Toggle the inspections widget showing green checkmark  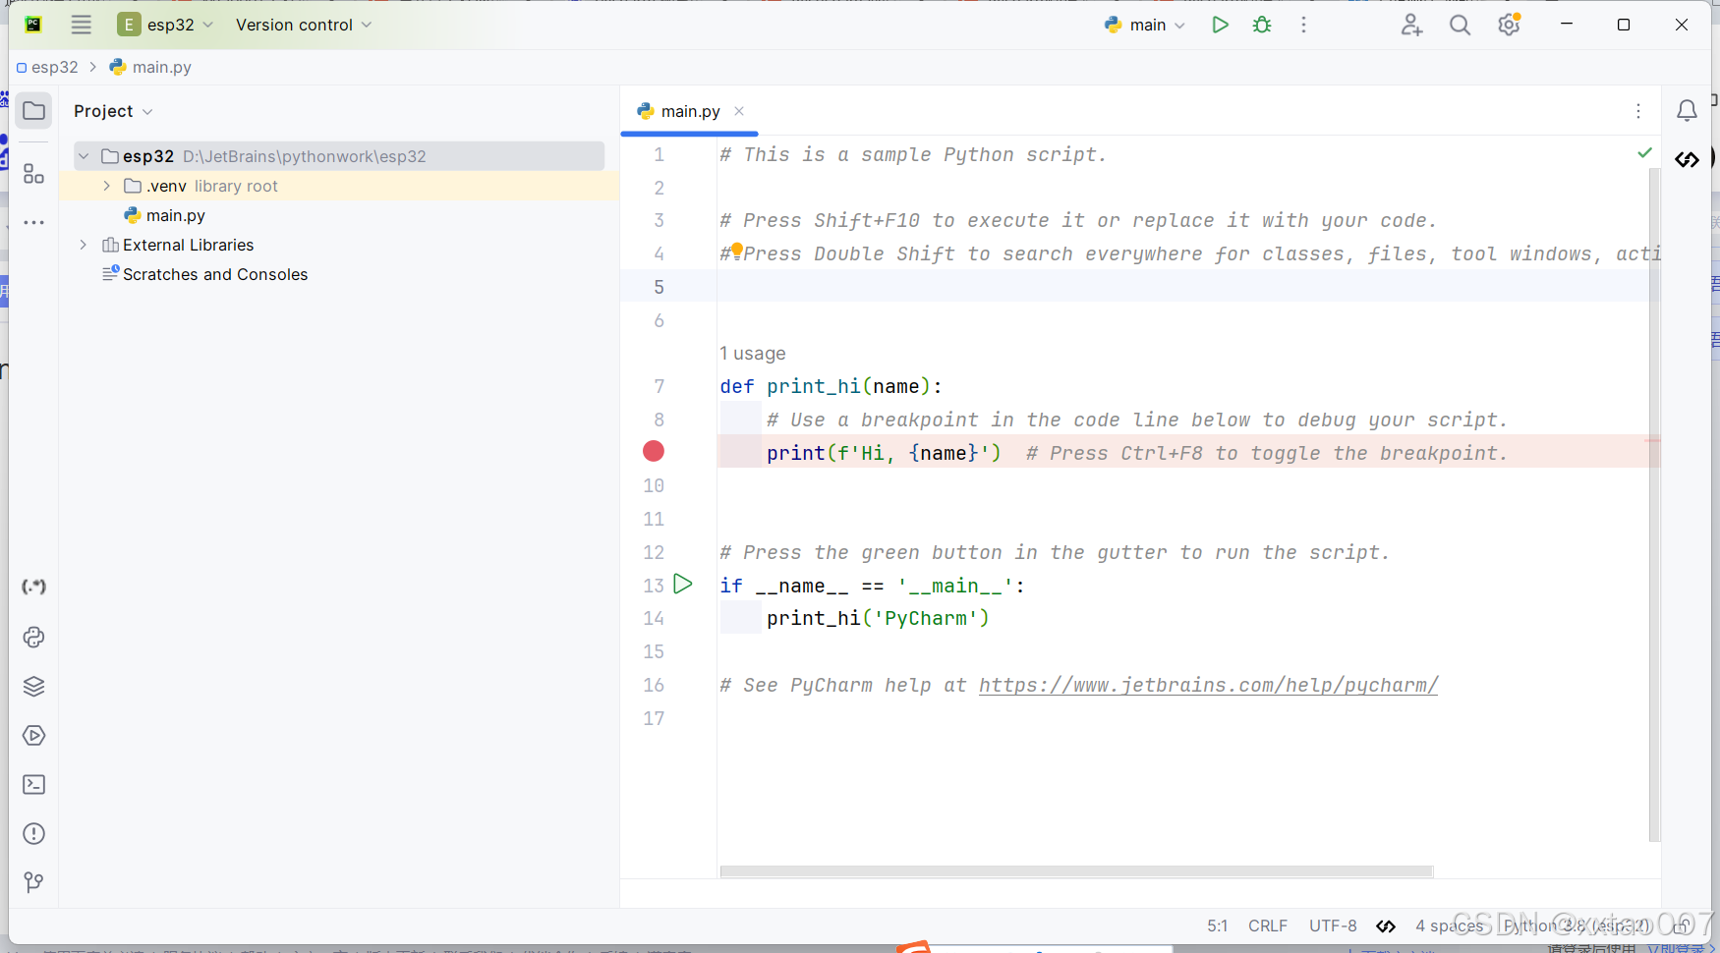pyautogui.click(x=1645, y=153)
